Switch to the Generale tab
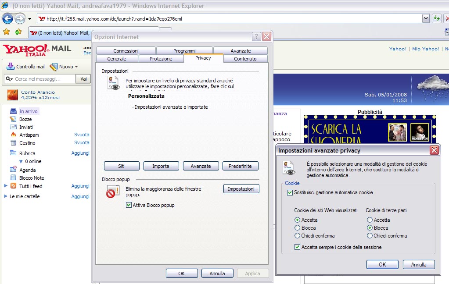Screen dimensions: 449x284 coord(117,59)
